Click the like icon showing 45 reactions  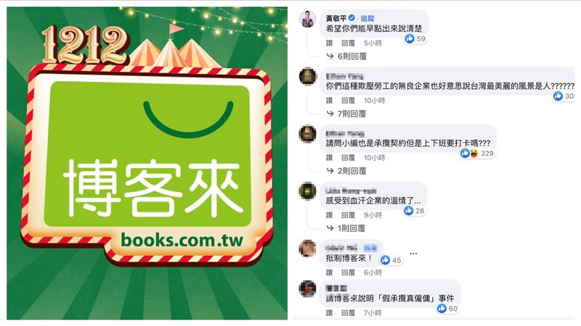click(x=386, y=260)
